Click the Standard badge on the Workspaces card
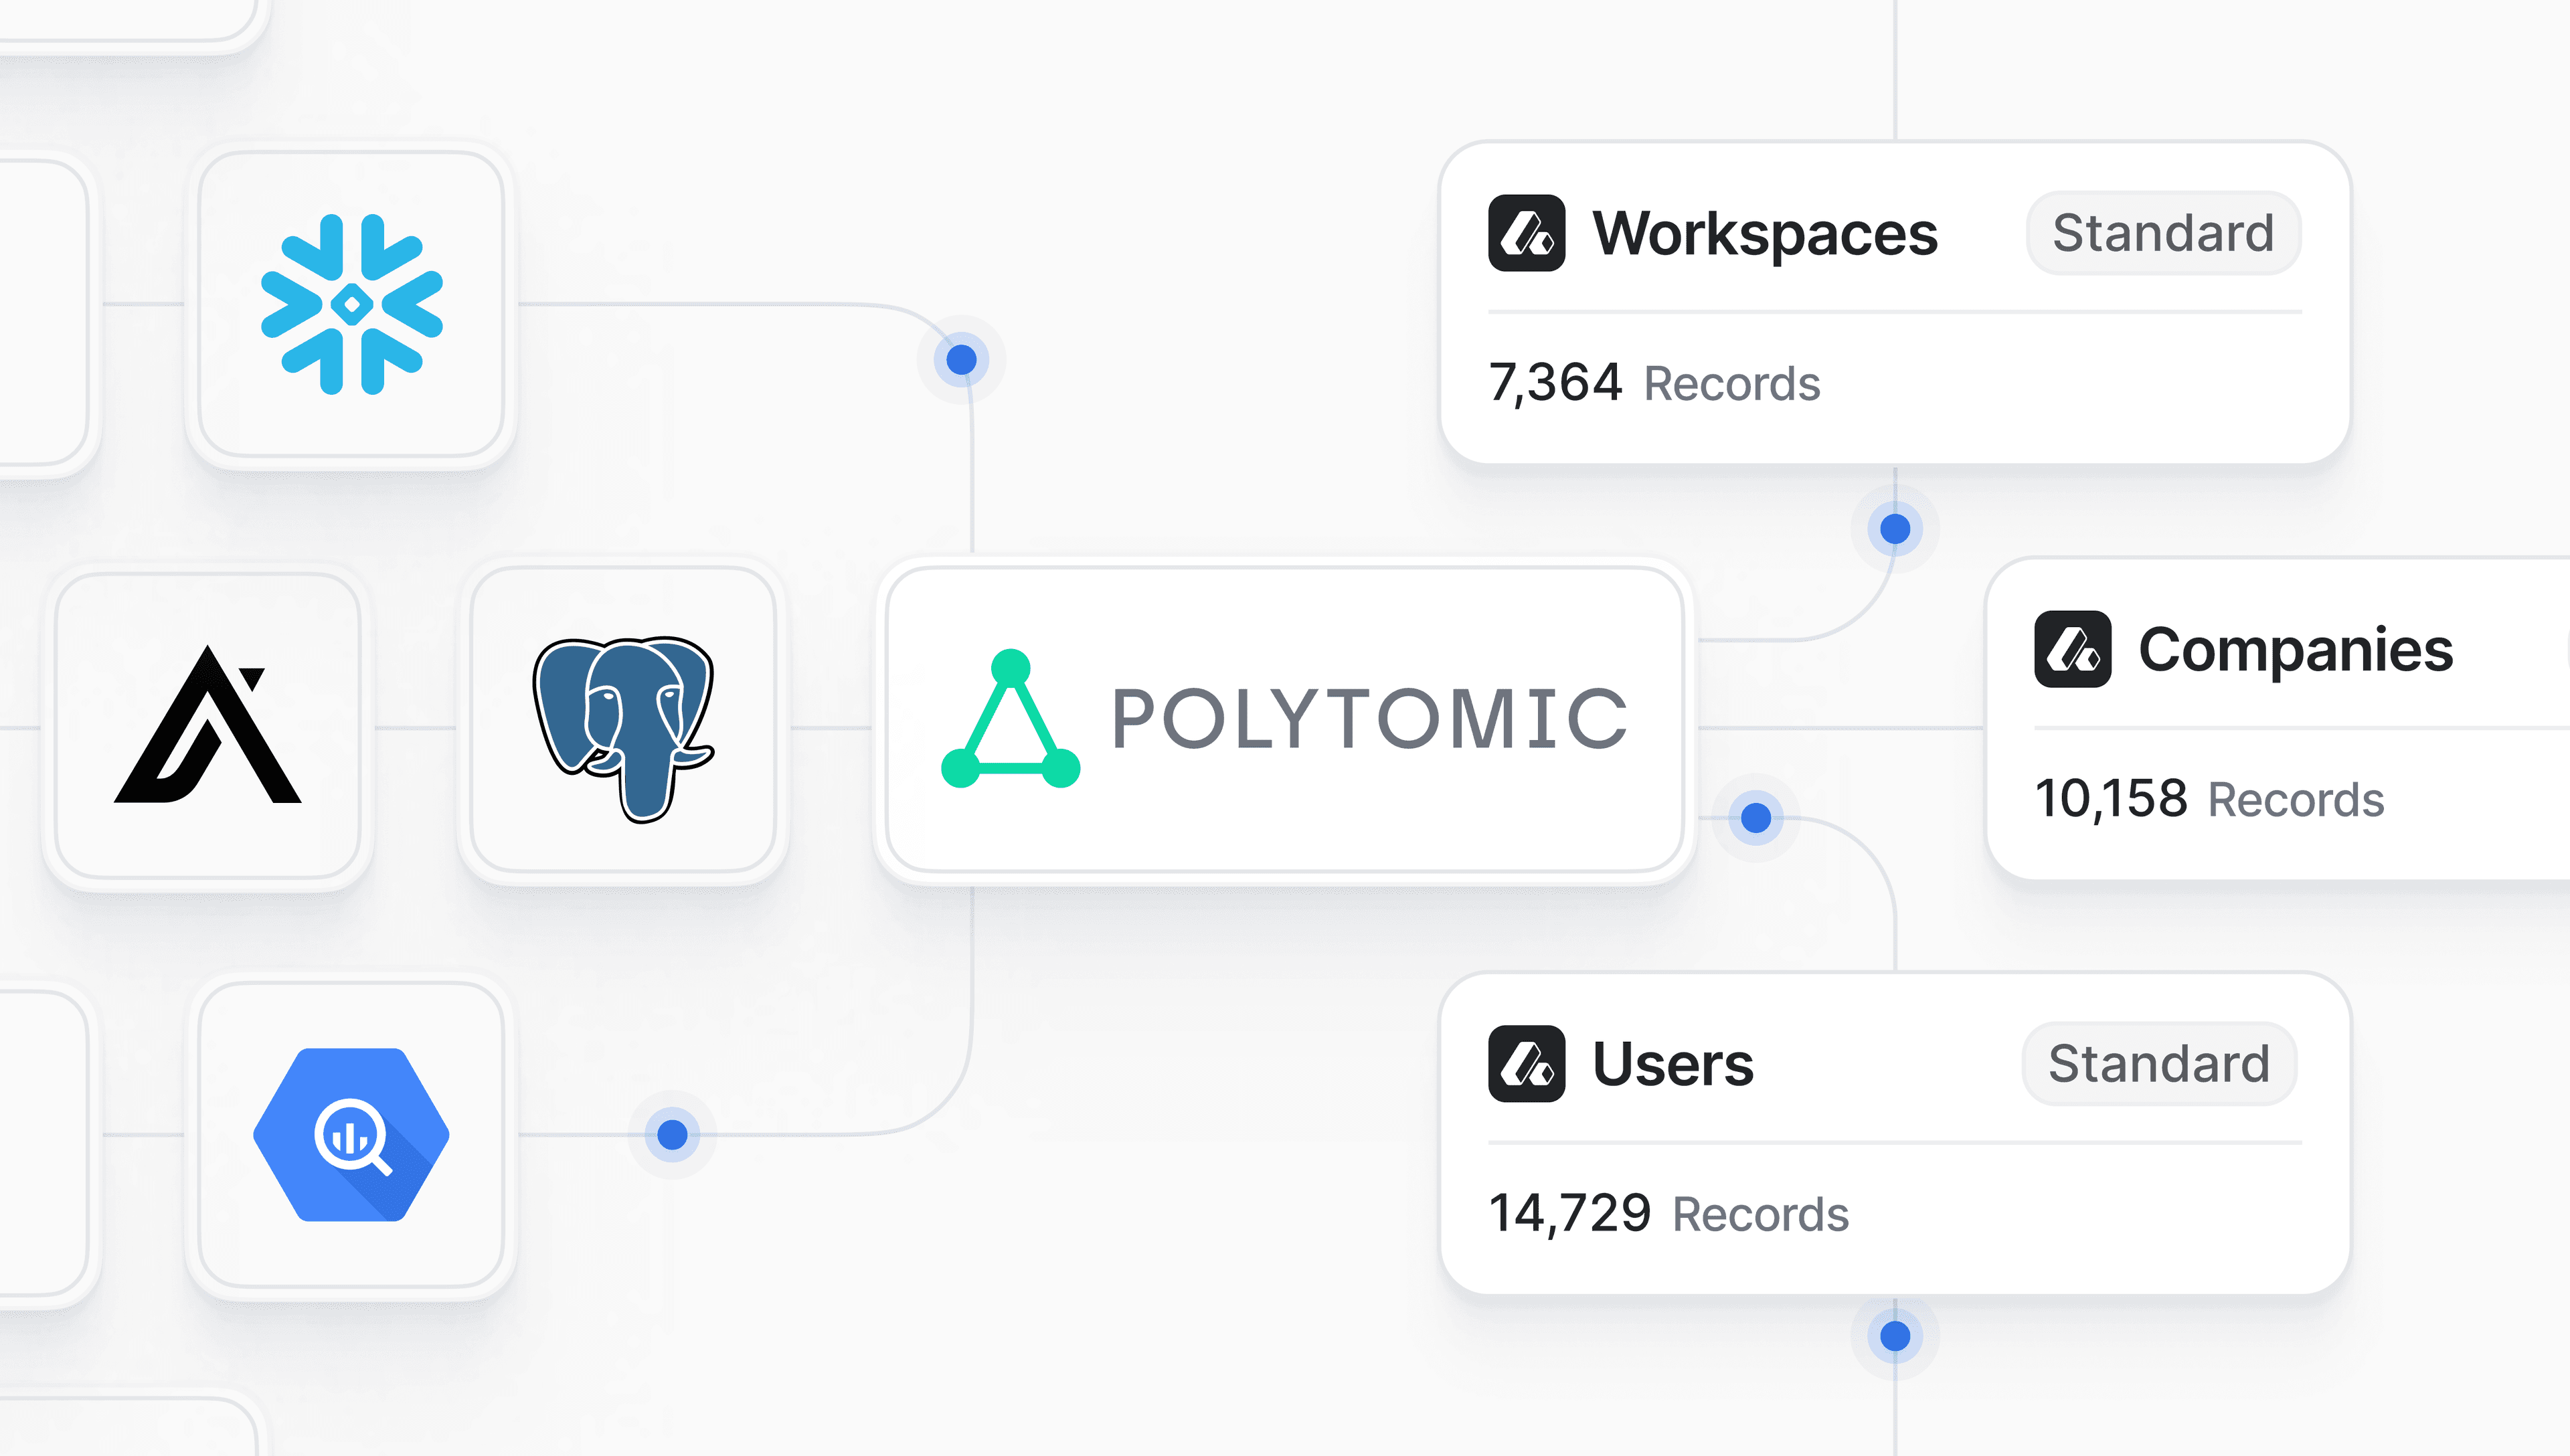Viewport: 2570px width, 1456px height. [2163, 233]
